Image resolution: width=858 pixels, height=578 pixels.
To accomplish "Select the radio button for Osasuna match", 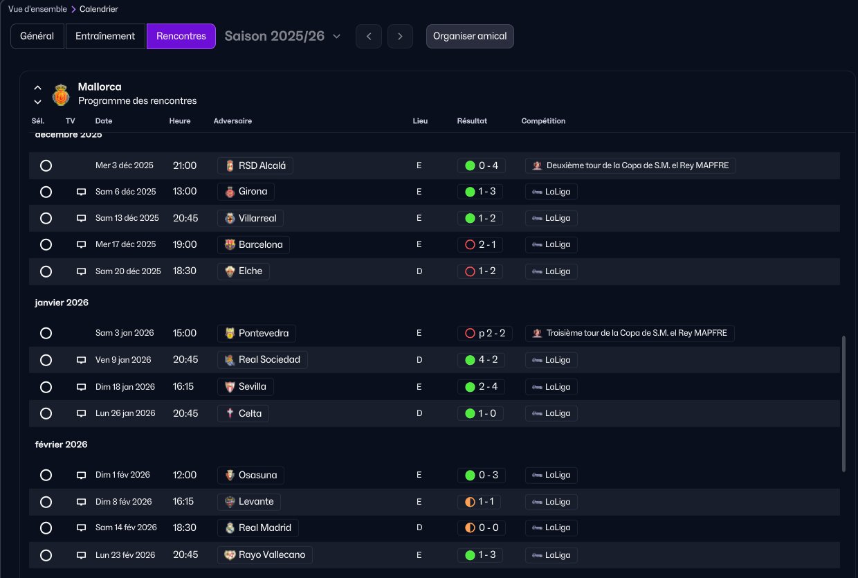I will click(46, 475).
